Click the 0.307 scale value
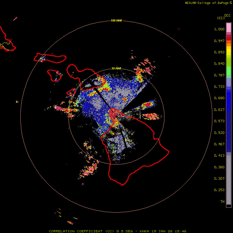This screenshot has width=233, height=233. pyautogui.click(x=219, y=179)
